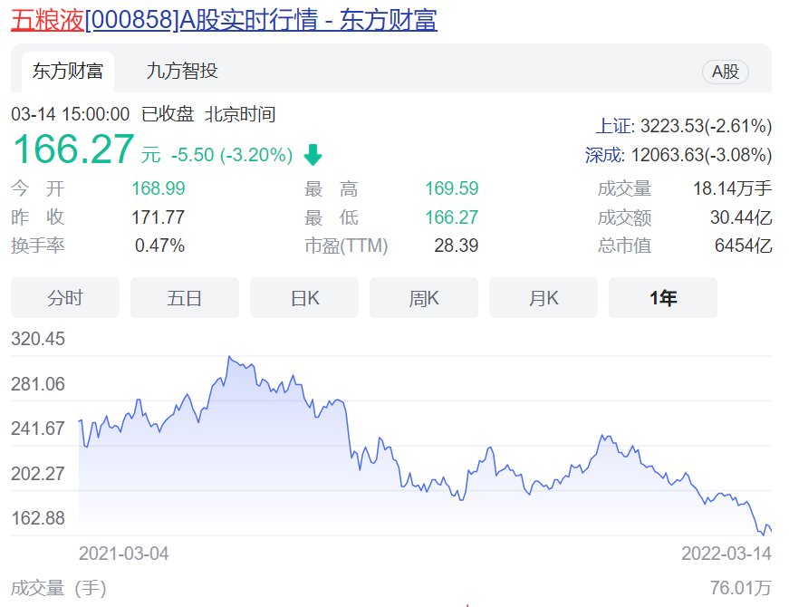Click the chart peak near 320.45
Viewport: 789px width, 607px height.
[229, 357]
